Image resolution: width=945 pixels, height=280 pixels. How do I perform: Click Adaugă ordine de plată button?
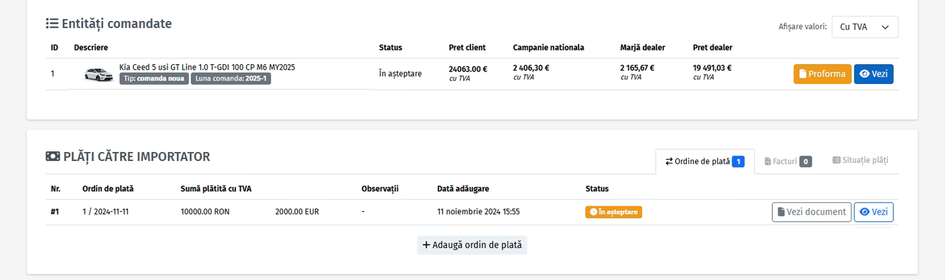(x=472, y=245)
